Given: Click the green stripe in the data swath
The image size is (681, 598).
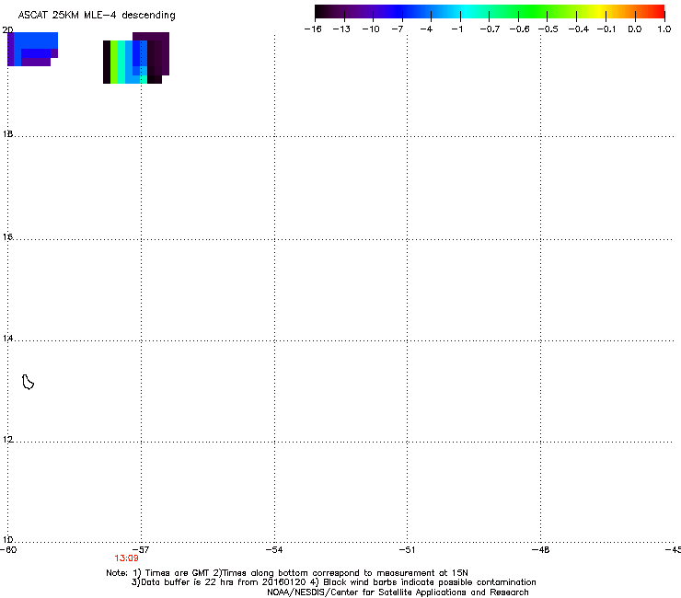Looking at the screenshot, I should pyautogui.click(x=114, y=62).
